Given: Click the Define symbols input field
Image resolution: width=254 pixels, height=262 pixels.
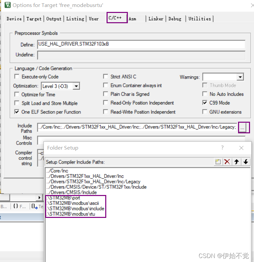Looking at the screenshot, I should (141, 44).
